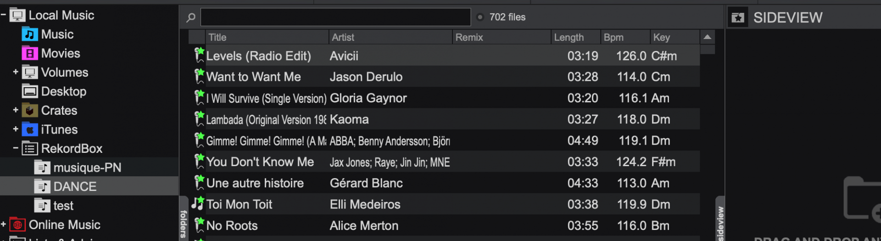Collapse the RekordBox tree node
Viewport: 881px width, 241px height.
pyautogui.click(x=16, y=148)
